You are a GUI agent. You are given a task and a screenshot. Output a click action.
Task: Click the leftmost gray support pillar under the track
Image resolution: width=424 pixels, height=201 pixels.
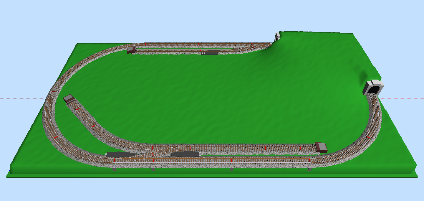point(114,169)
